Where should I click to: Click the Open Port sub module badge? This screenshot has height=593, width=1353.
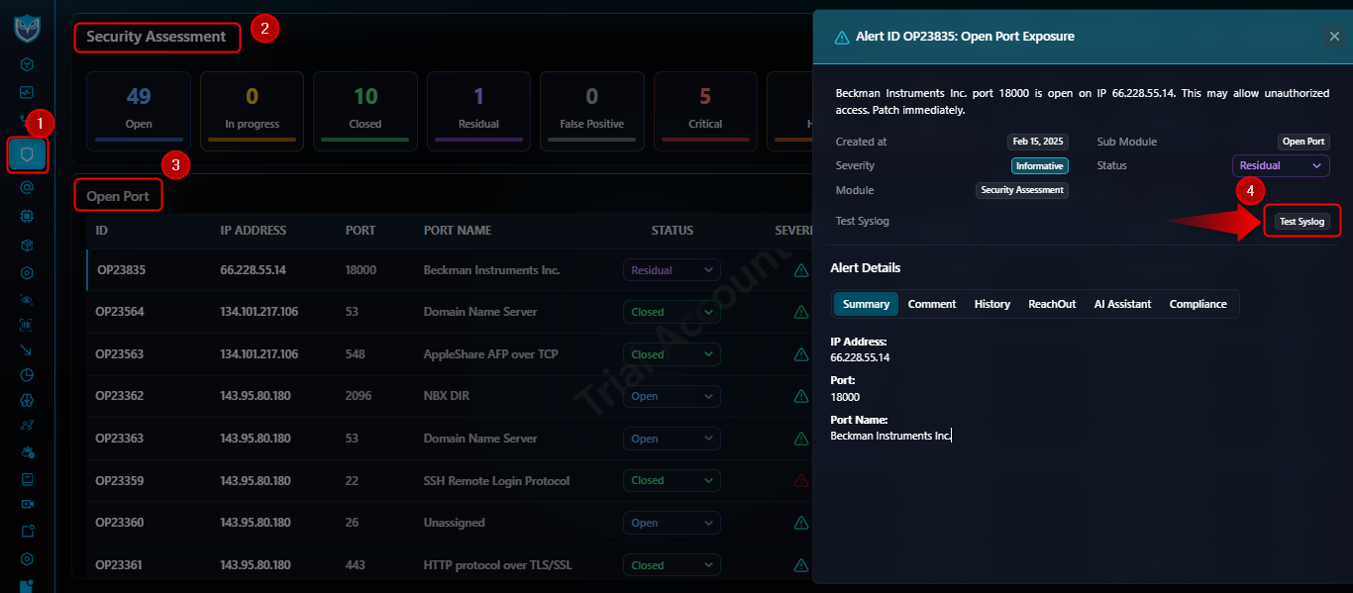click(1302, 142)
